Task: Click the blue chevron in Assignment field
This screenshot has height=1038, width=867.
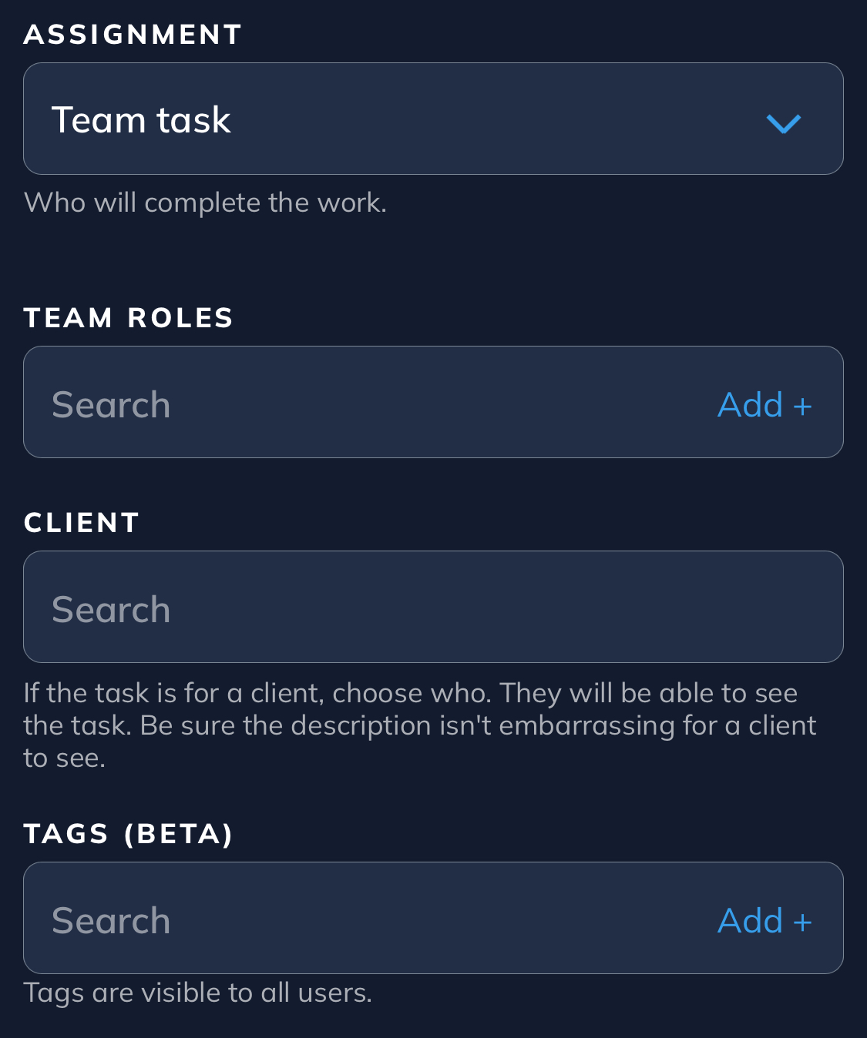Action: pos(784,122)
